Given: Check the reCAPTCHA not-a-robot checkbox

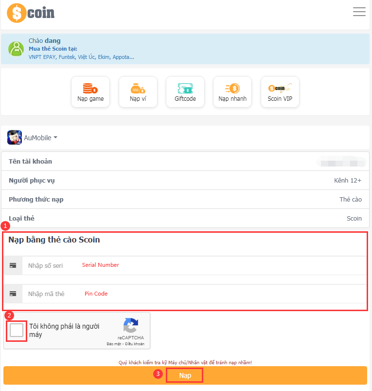Looking at the screenshot, I should point(17,330).
